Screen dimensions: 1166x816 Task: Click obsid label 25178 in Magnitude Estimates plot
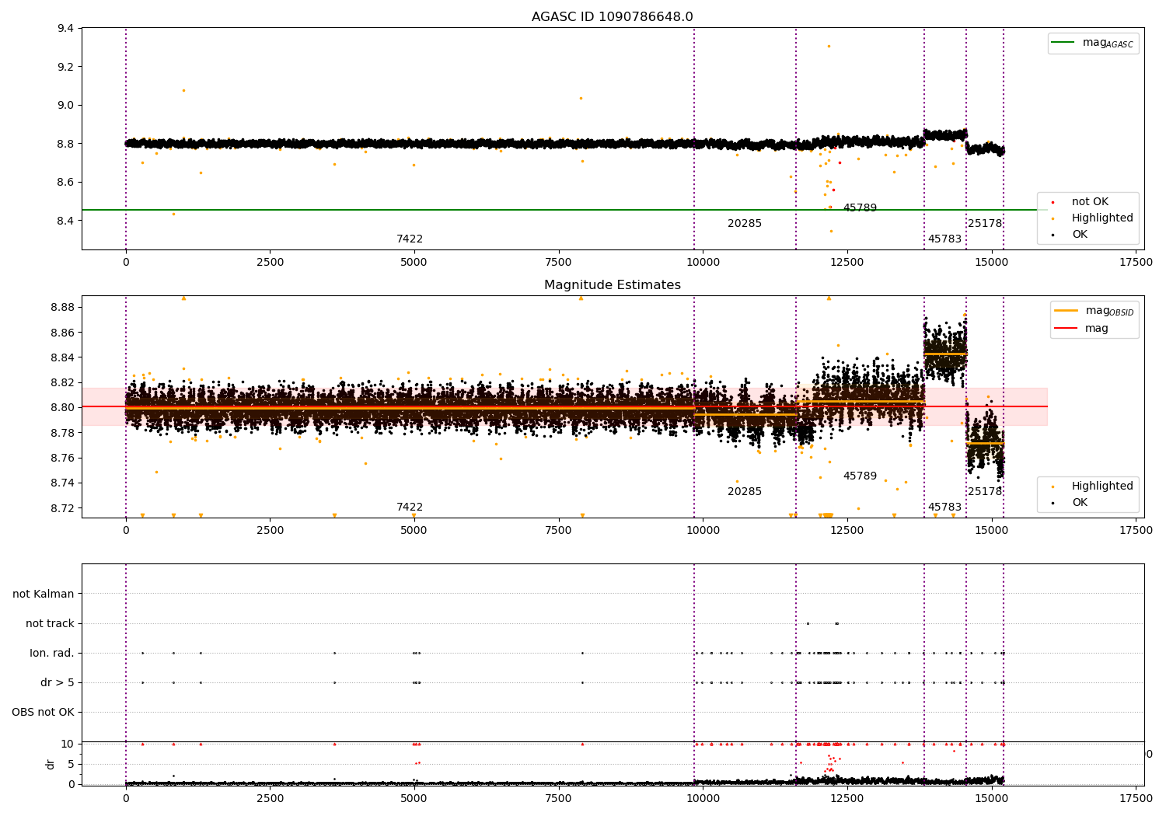[x=985, y=492]
